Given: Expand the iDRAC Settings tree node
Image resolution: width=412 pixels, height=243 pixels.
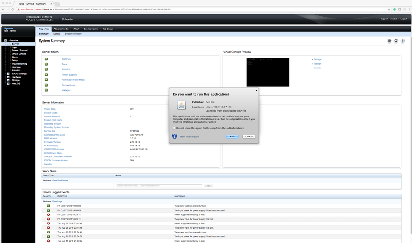Looking at the screenshot, I should (x=8, y=74).
